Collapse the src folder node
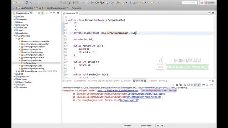The width and height of the screenshot is (228, 128). 17,39
